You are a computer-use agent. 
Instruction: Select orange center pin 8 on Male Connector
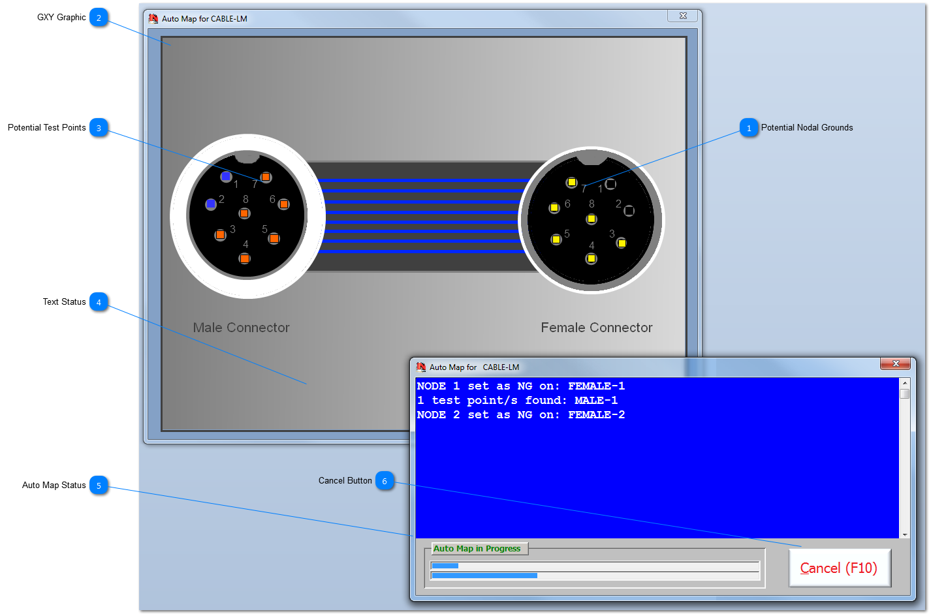[x=244, y=213]
